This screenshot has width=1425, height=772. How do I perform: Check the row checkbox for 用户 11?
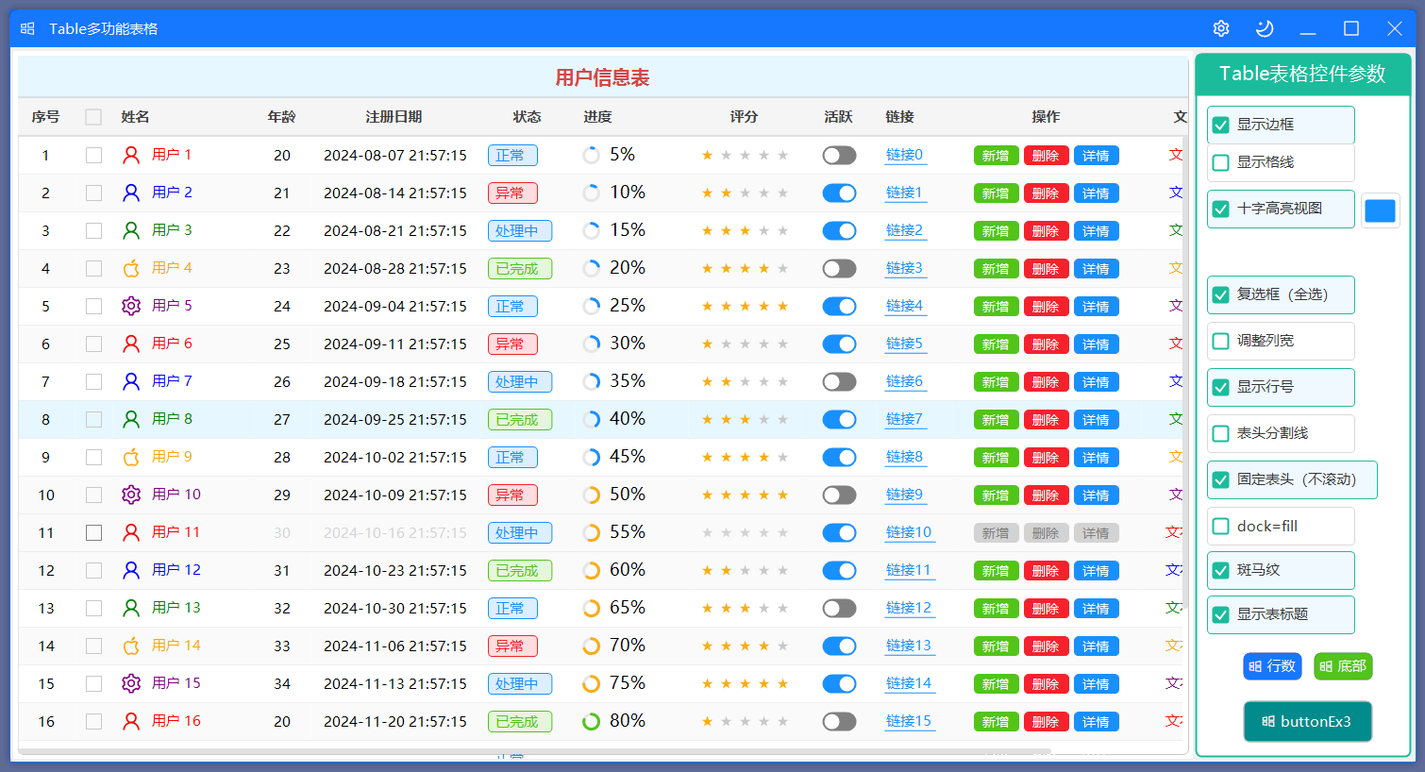coord(93,532)
